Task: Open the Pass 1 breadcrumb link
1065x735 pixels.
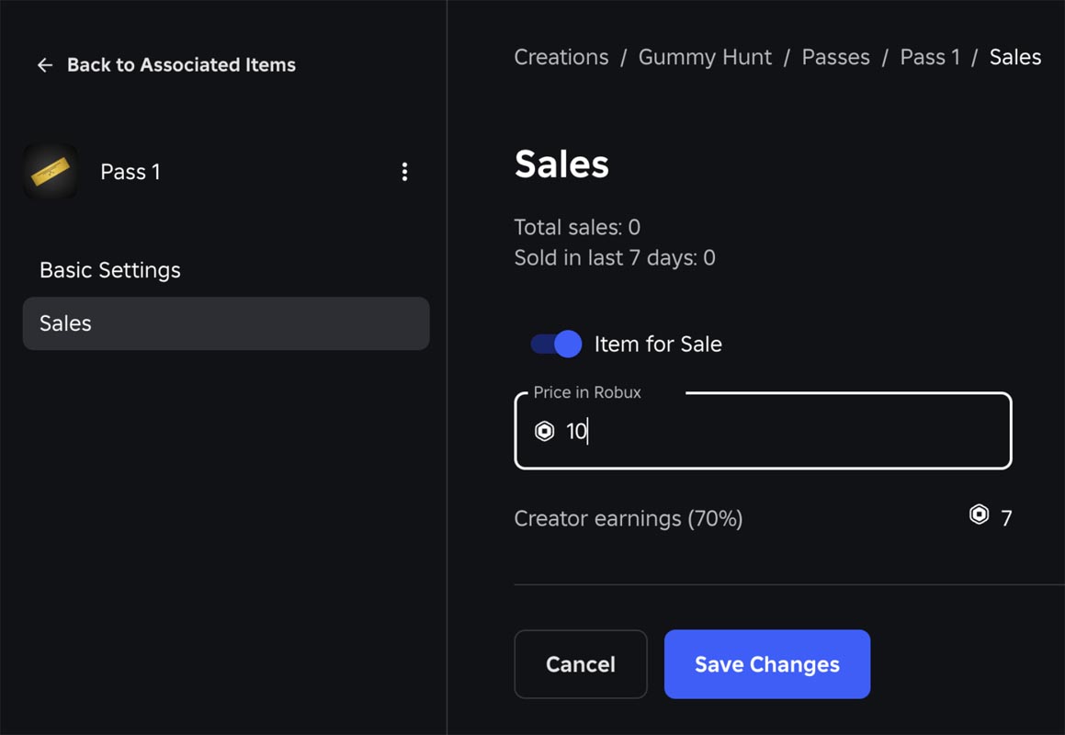Action: pyautogui.click(x=930, y=57)
